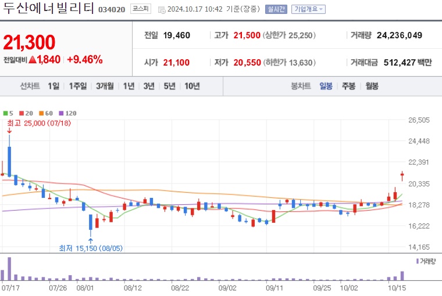442x296 pixels.
Task: Click the stock code 034020
Action: 112,10
